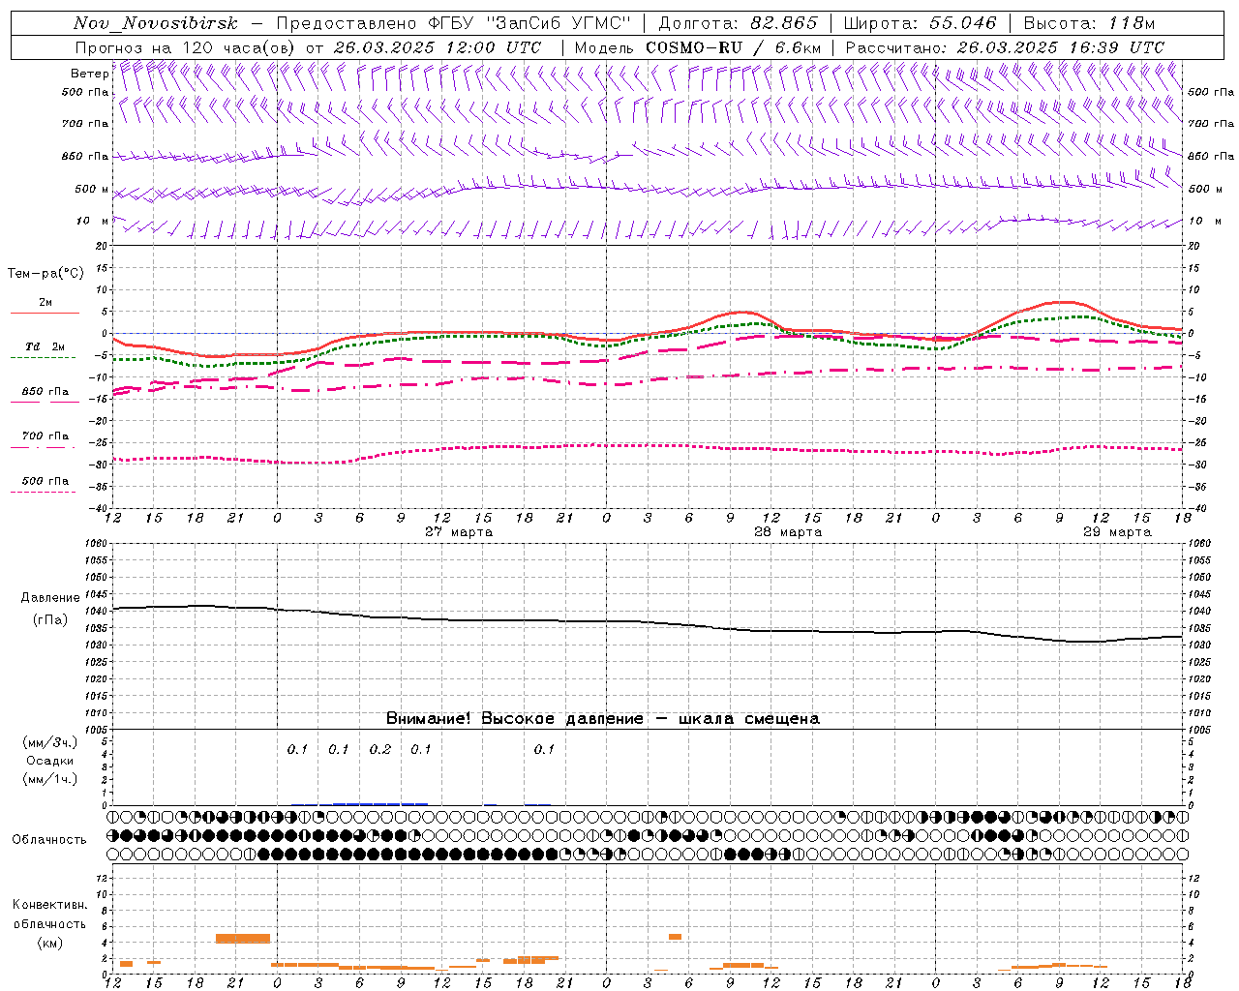Click the '(км)' convective height unit label

(x=50, y=943)
